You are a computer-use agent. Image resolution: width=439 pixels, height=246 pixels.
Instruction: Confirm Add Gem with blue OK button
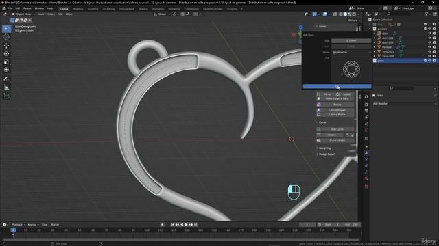point(337,87)
